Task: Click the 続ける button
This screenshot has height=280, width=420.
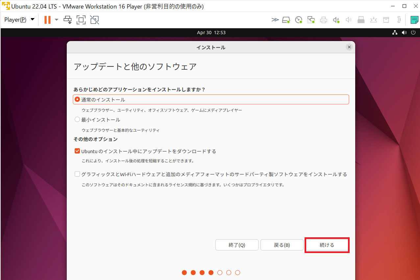Action: point(327,245)
